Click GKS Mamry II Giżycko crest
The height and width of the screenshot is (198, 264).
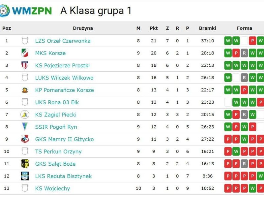point(25,139)
